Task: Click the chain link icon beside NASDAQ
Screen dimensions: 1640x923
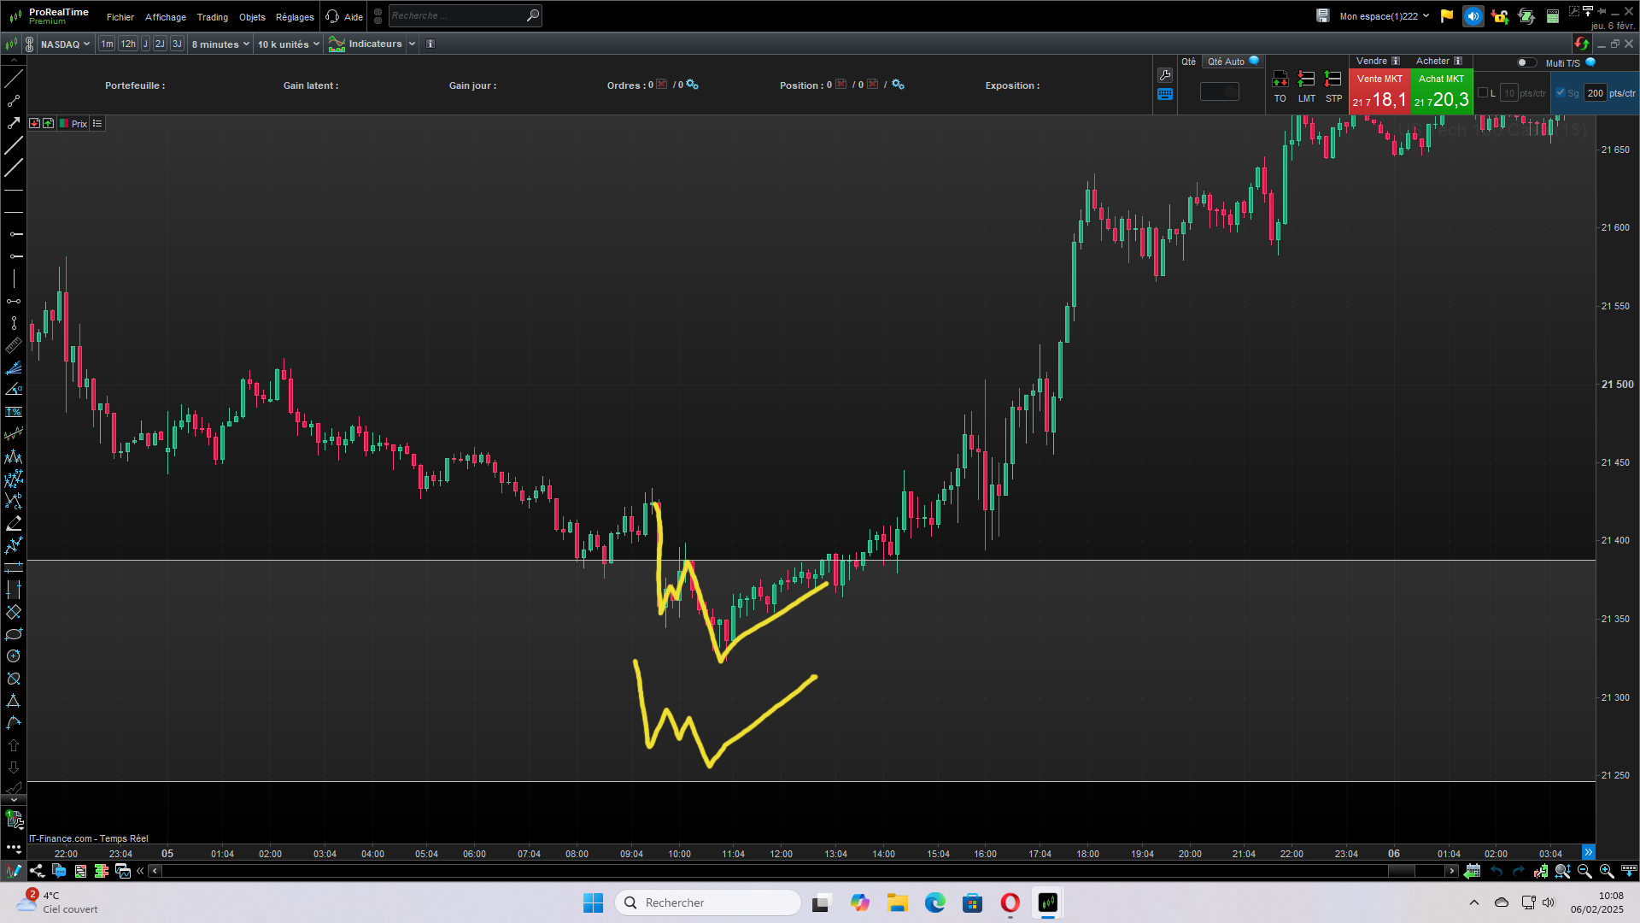Action: (x=30, y=44)
